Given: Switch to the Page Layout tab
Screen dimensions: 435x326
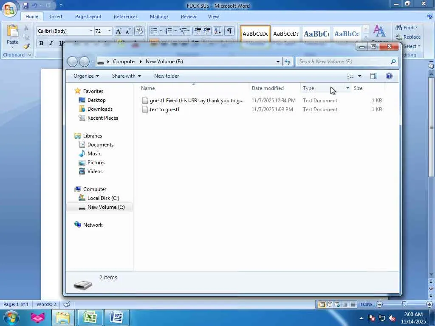Looking at the screenshot, I should pos(88,17).
